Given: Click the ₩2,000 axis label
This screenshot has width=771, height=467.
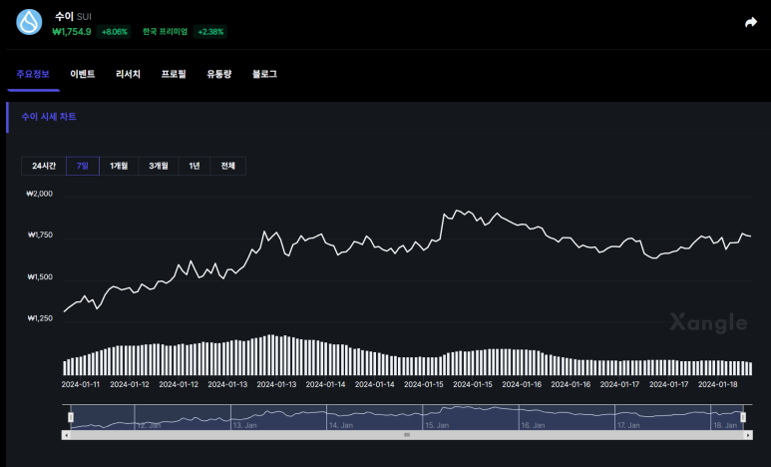Looking at the screenshot, I should coord(39,194).
